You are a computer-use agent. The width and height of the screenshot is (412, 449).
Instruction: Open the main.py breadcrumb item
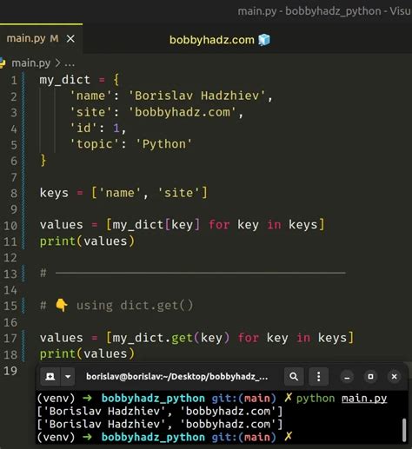(x=30, y=63)
